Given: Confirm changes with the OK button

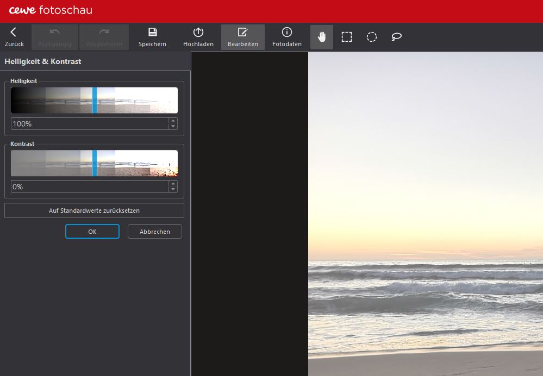Looking at the screenshot, I should click(x=92, y=232).
